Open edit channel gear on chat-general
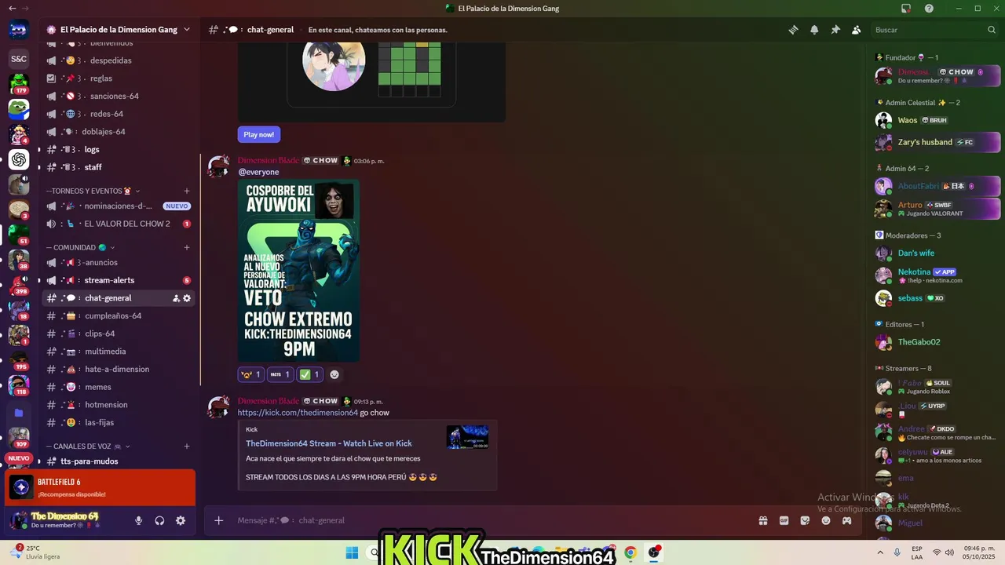Image resolution: width=1005 pixels, height=565 pixels. tap(187, 298)
